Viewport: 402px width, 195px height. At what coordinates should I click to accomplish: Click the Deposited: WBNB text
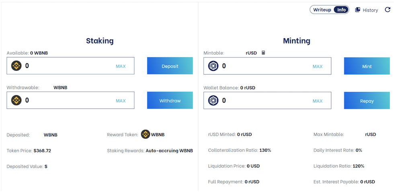[x=32, y=135]
